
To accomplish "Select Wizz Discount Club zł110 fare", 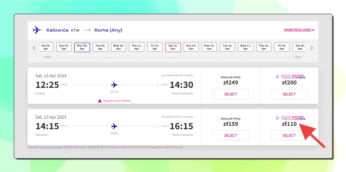I will click(289, 135).
